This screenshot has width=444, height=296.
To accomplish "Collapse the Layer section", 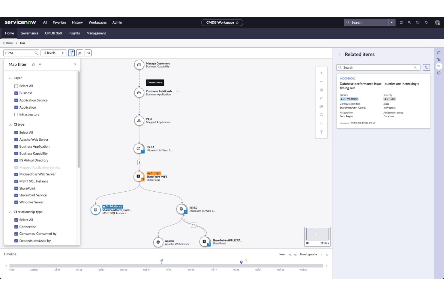I will tap(10, 78).
